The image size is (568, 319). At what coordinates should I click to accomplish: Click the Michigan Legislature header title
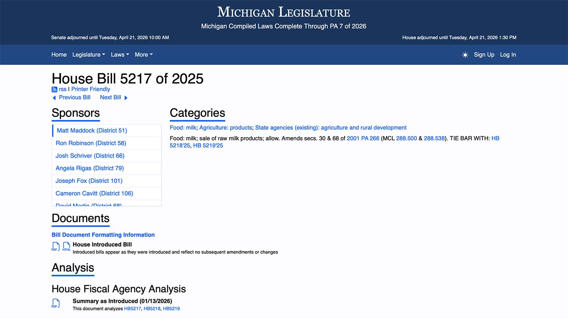[284, 12]
